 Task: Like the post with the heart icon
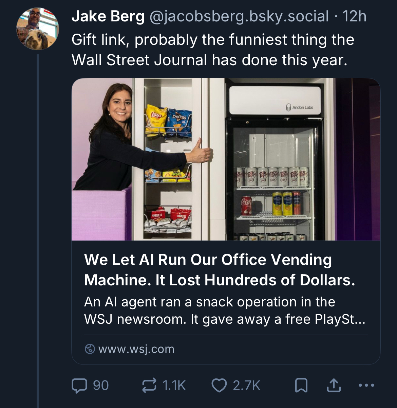point(219,385)
